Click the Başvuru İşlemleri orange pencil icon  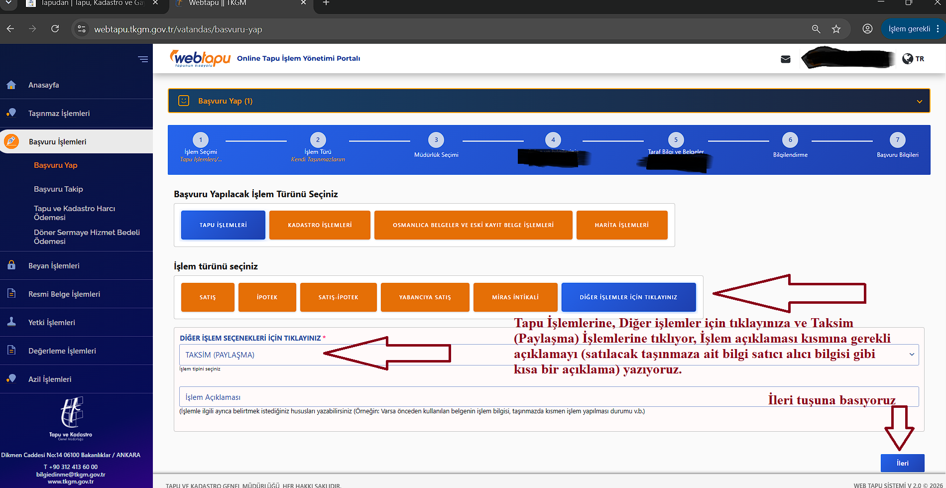(x=11, y=141)
